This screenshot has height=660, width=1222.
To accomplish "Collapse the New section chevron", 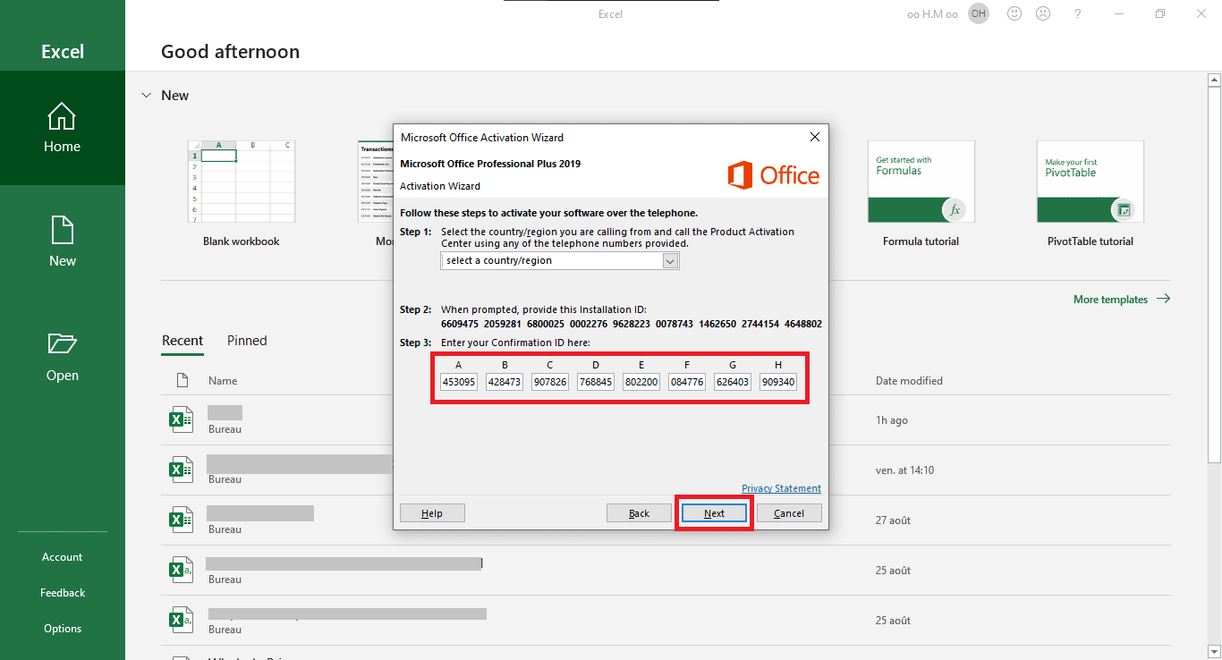I will [x=147, y=96].
